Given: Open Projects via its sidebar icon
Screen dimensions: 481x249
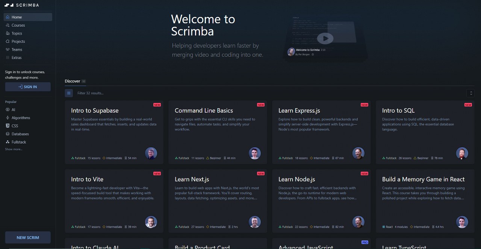Looking at the screenshot, I should coord(8,41).
